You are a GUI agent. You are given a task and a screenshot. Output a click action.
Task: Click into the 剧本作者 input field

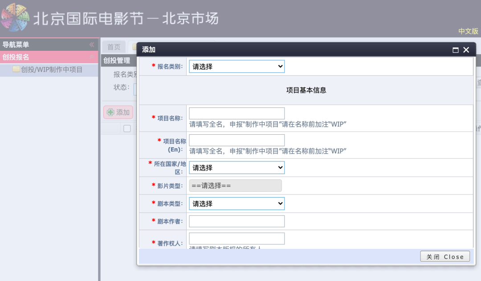tap(236, 221)
